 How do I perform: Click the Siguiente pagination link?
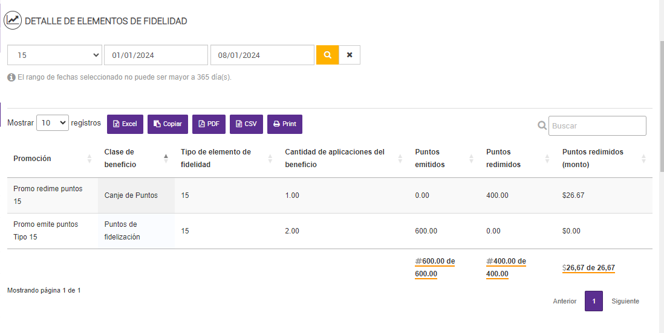pos(625,301)
